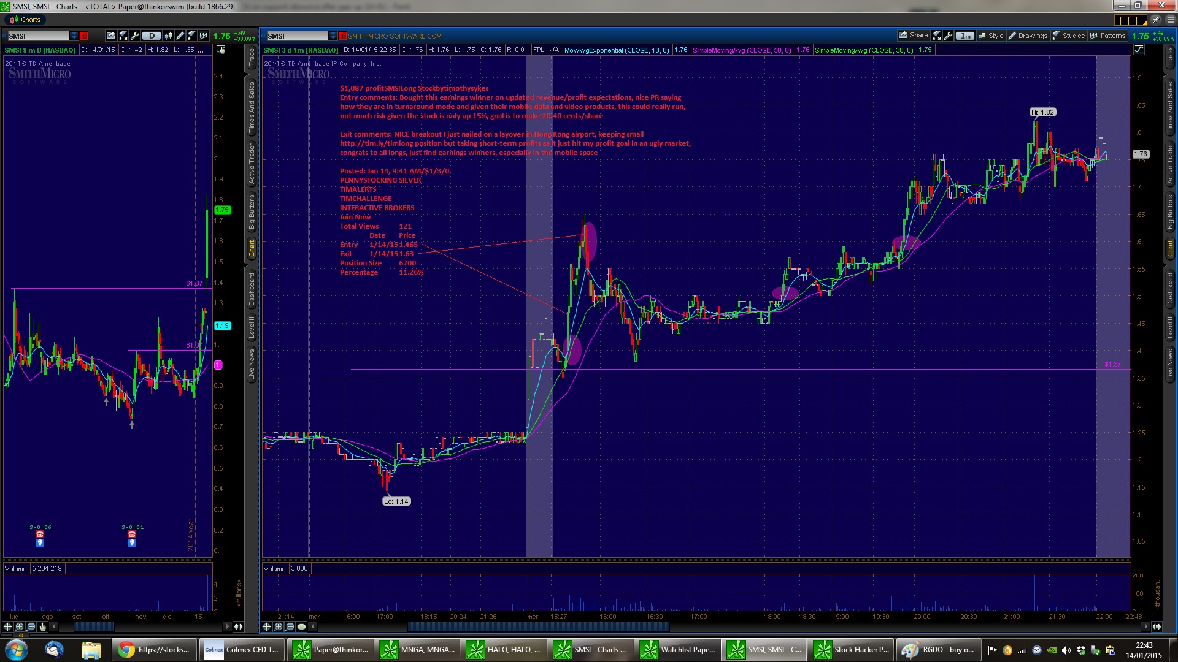Open Active Trader side tab, left chart
Screen dimensions: 1178x662
[252, 164]
